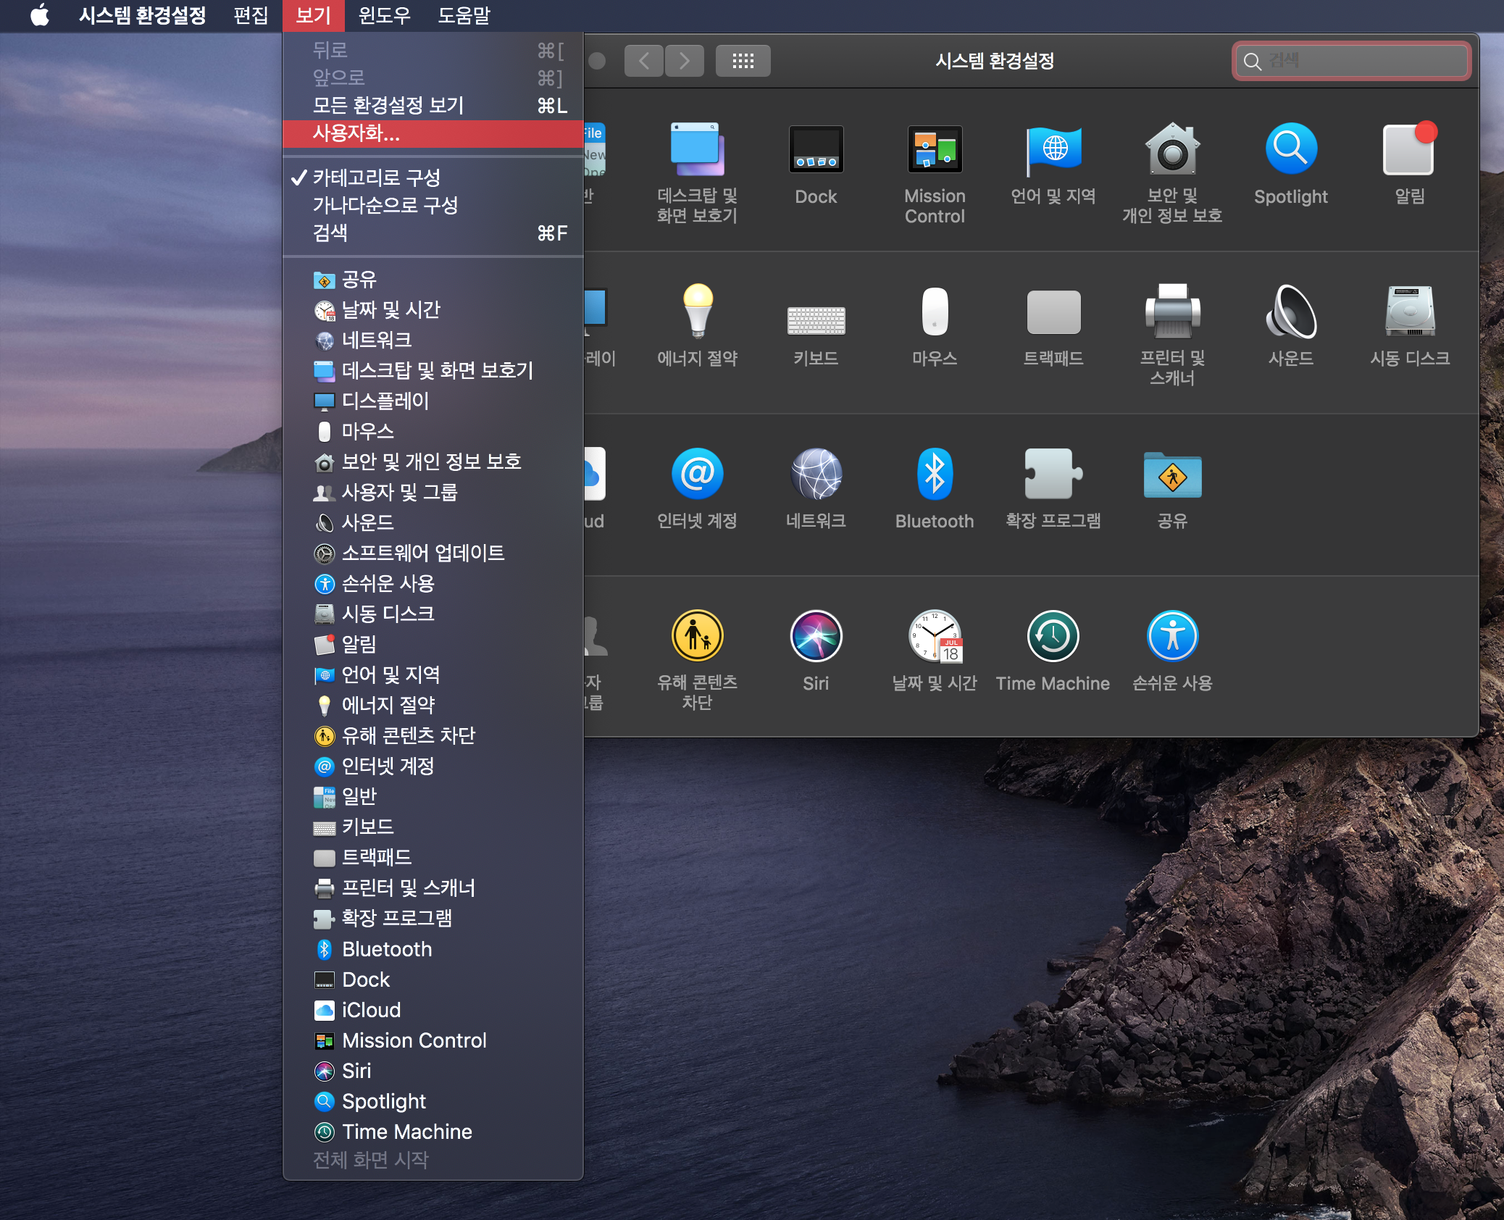
Task: Select checked 카테고리로 구성 menu option
Action: click(377, 177)
